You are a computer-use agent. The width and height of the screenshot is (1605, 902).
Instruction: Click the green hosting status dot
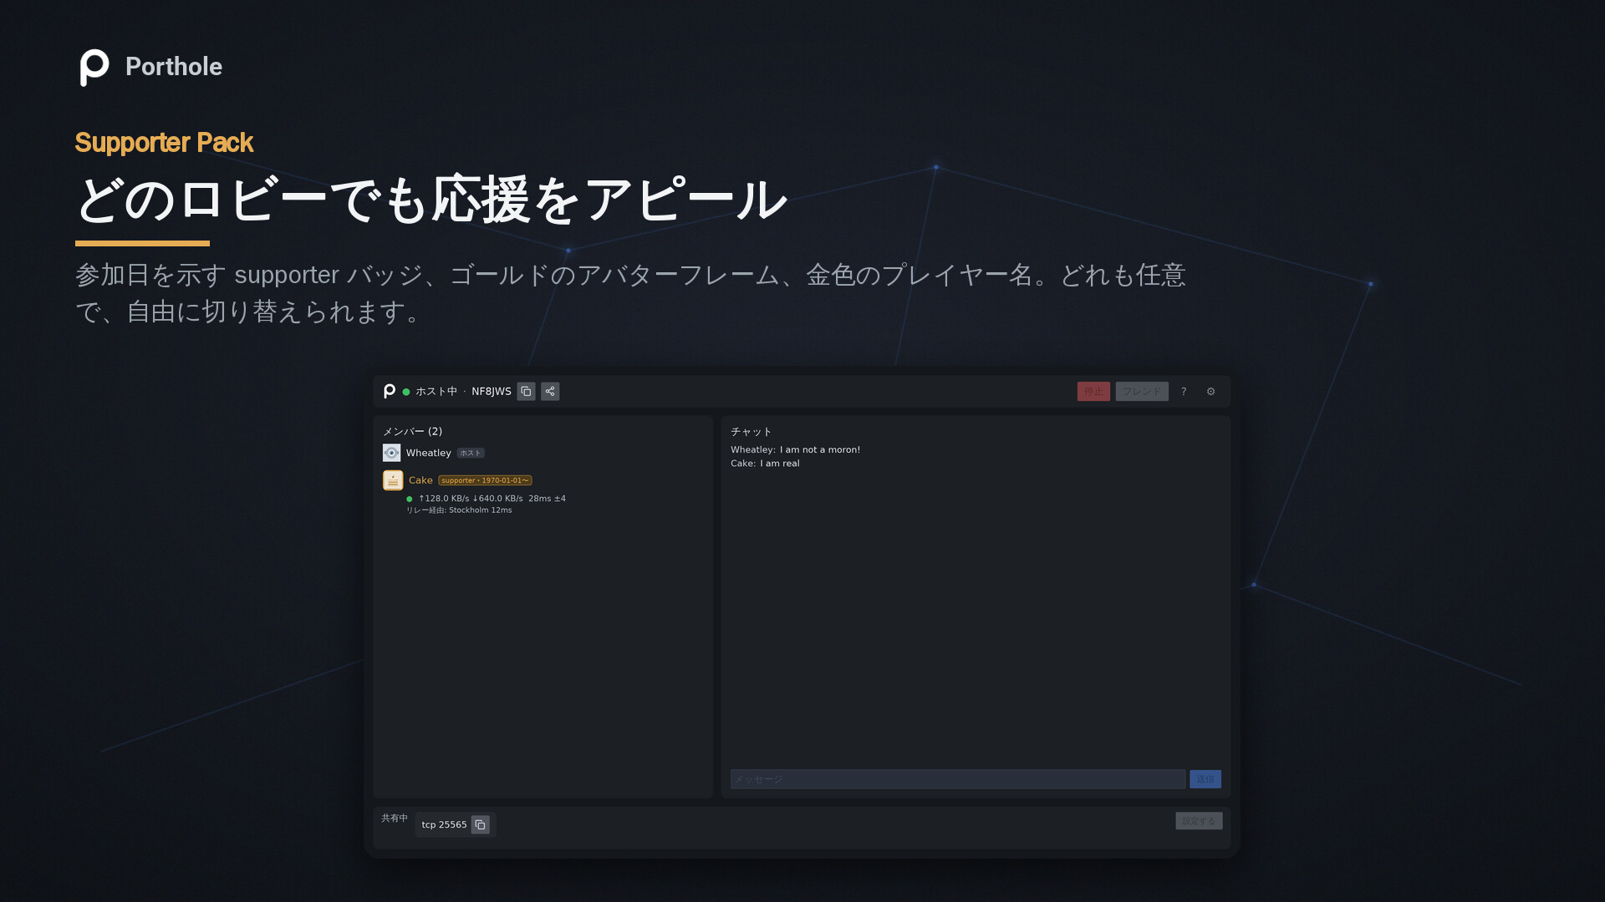[x=406, y=392]
